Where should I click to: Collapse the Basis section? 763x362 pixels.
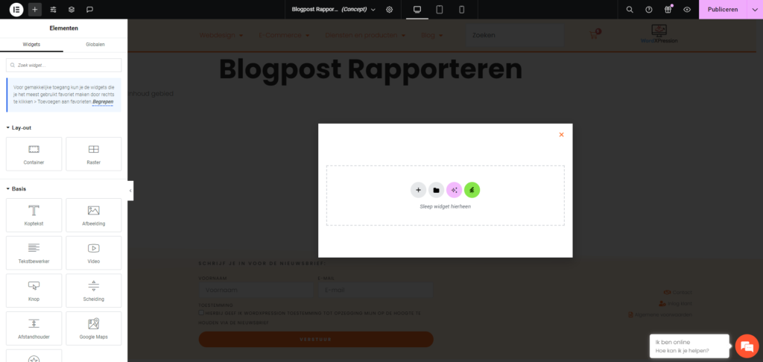[x=16, y=188]
